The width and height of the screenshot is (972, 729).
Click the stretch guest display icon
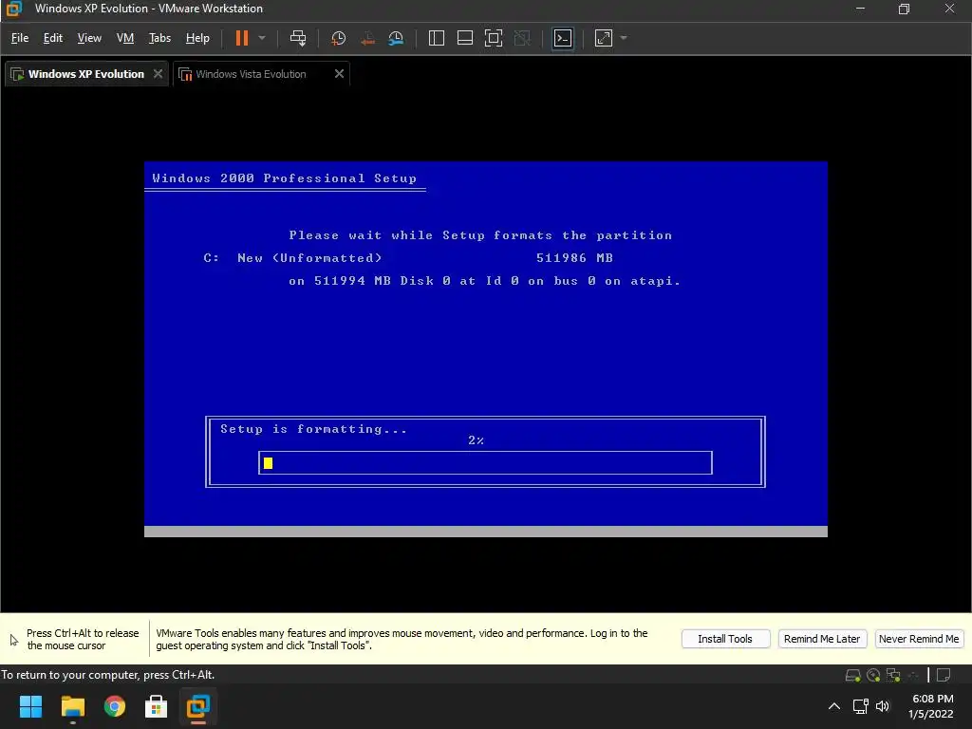(x=603, y=38)
